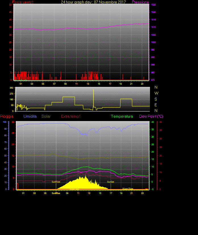Viewport: 198px width, 235px height.
Task: Click the E compass direction label
Action: (156, 105)
